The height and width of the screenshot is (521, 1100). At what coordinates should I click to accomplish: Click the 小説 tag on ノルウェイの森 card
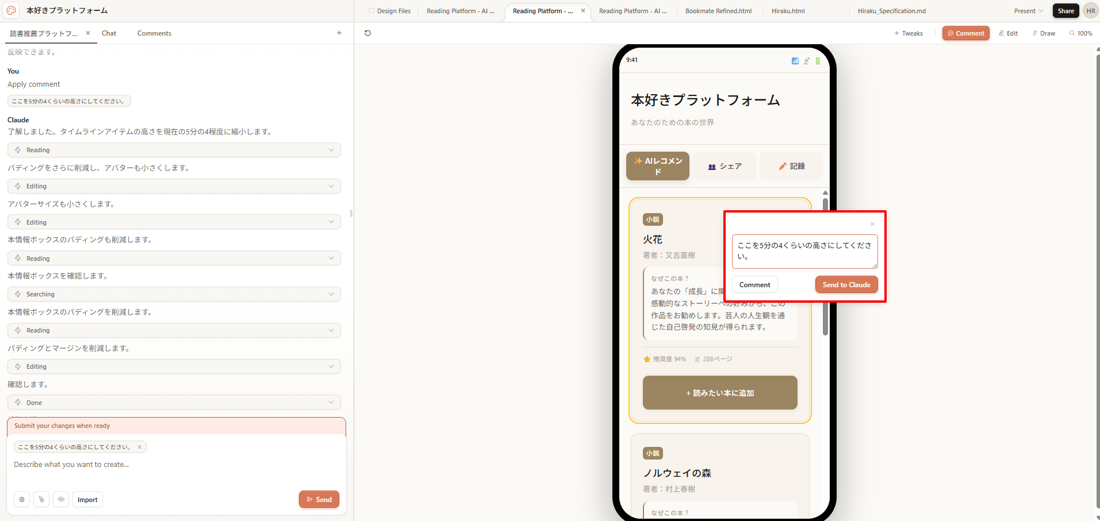point(653,453)
